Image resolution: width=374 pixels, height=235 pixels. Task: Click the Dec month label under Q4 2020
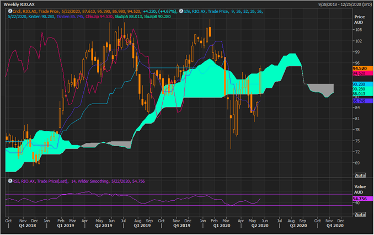(x=341, y=221)
